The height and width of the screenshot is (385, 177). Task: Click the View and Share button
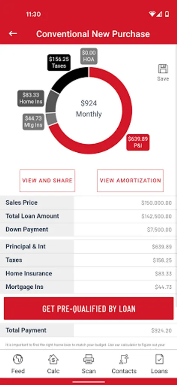pyautogui.click(x=47, y=181)
